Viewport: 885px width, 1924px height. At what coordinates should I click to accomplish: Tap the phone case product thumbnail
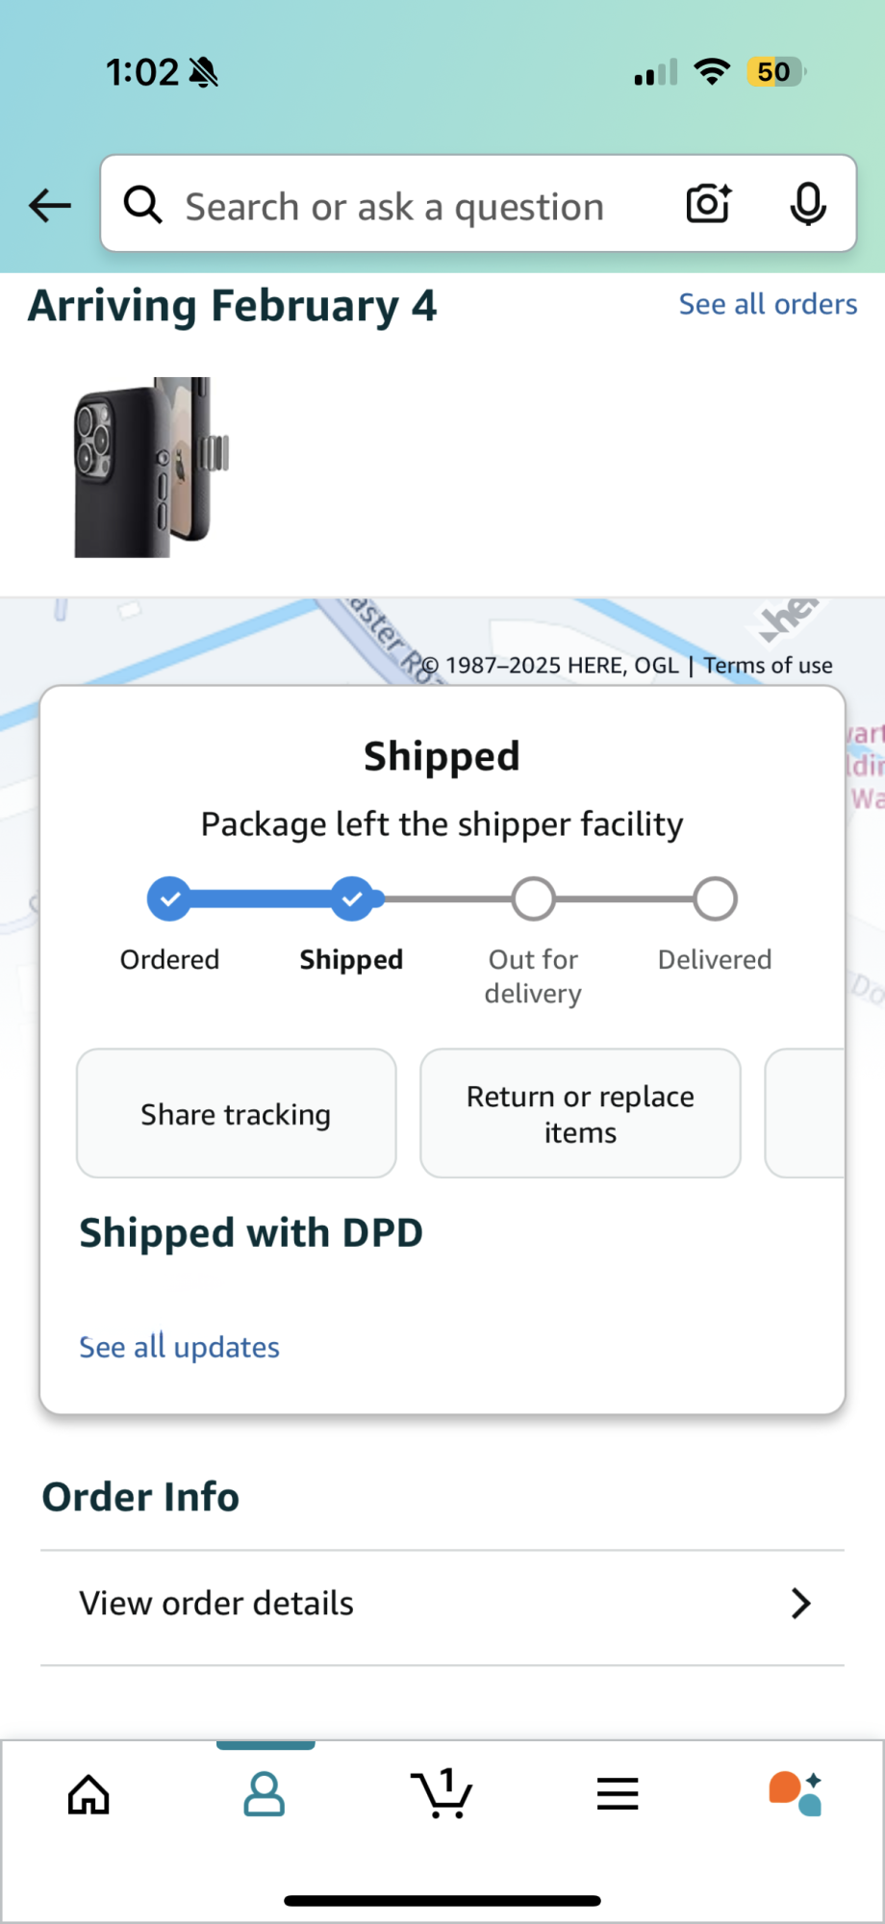pos(152,468)
